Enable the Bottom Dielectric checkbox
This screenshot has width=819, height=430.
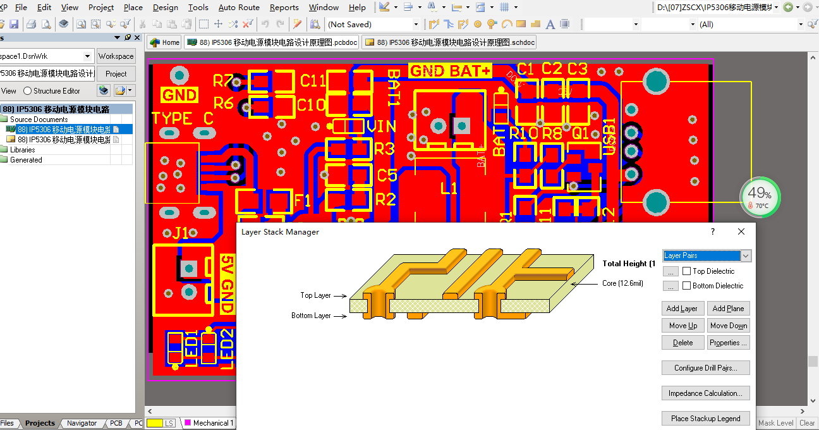[686, 286]
